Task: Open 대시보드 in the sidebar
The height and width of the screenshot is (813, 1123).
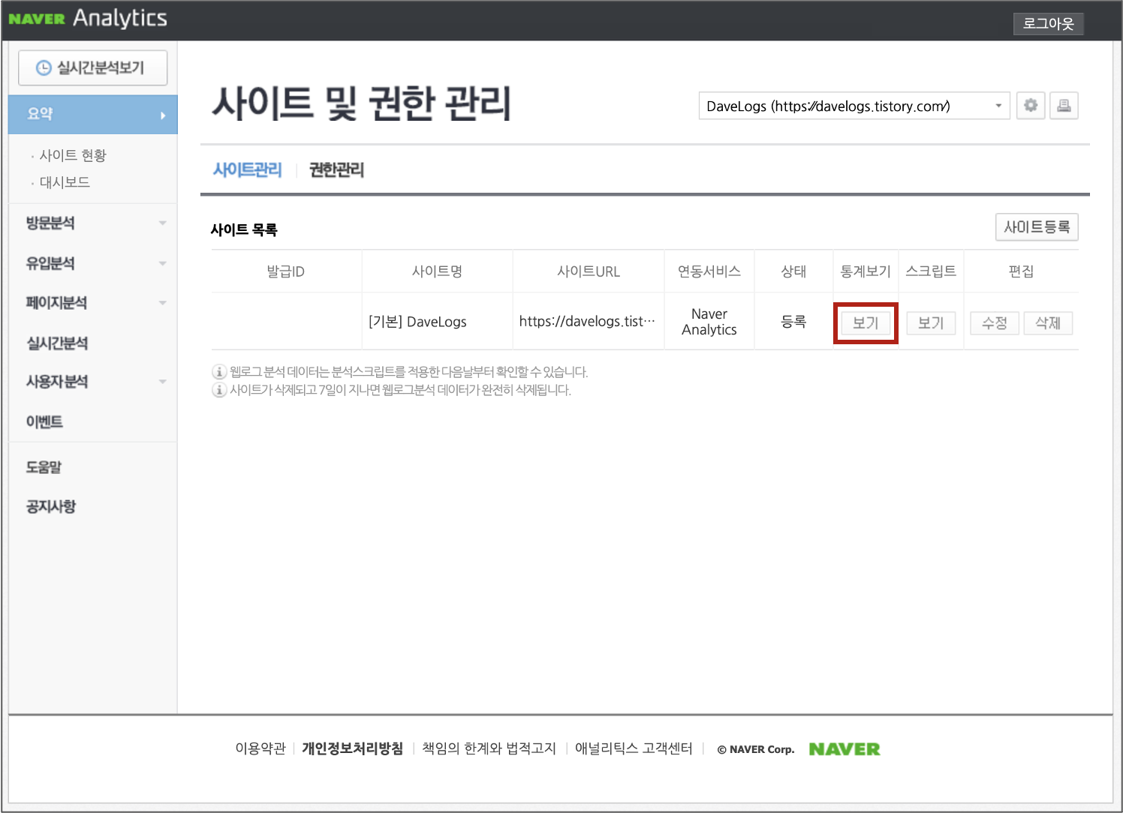Action: pyautogui.click(x=65, y=182)
